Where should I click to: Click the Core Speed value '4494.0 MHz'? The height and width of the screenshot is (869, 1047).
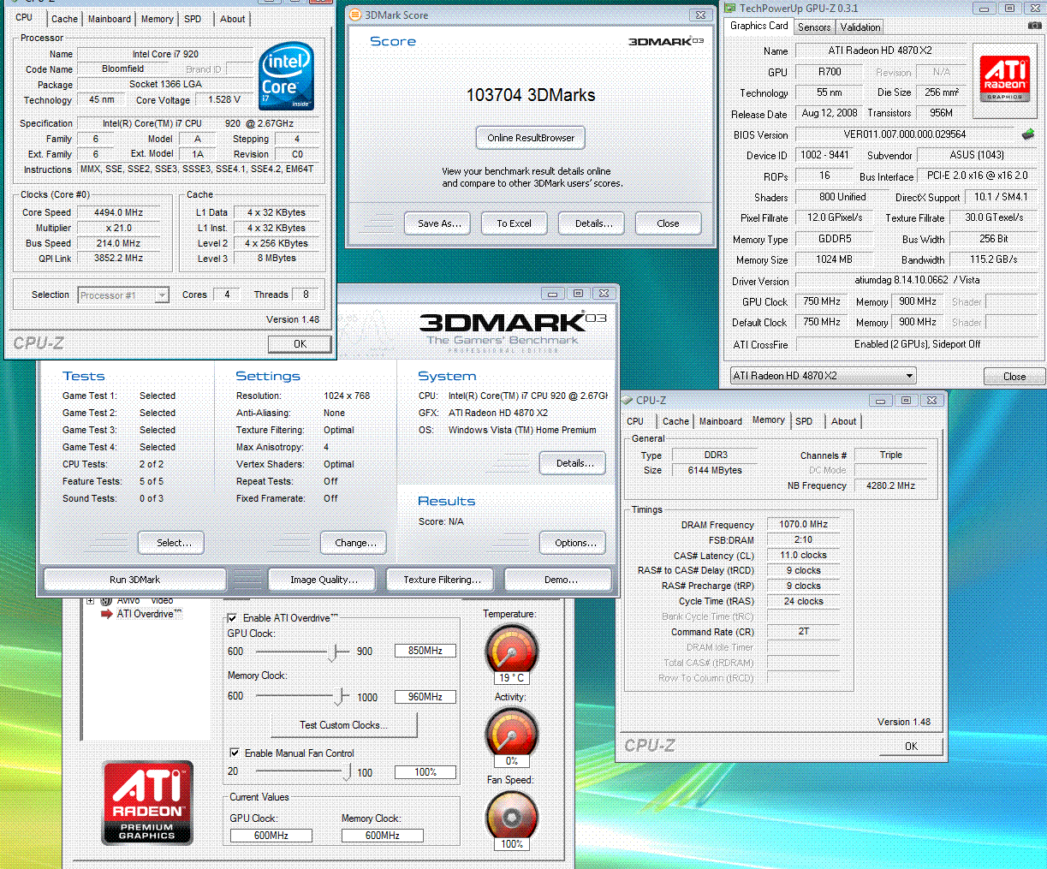(118, 212)
